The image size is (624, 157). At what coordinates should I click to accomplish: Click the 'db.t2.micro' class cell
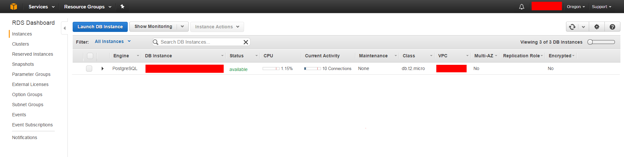pyautogui.click(x=413, y=68)
